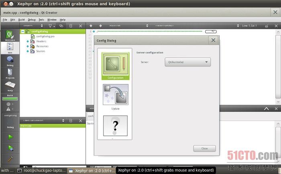
Task: Open Server combo box Qt(Australia)
Action: pos(187,62)
